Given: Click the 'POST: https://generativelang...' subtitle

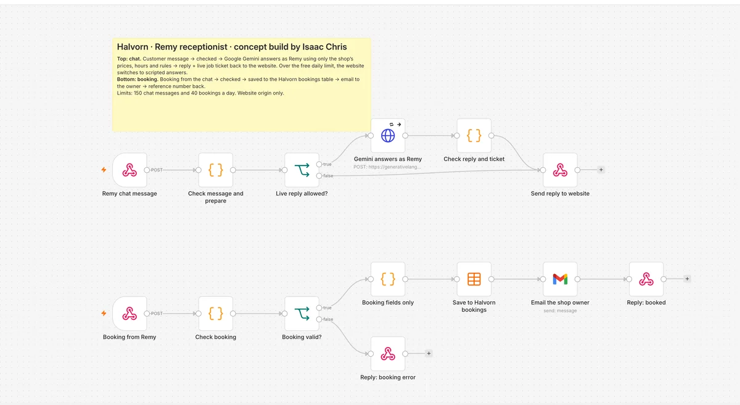Looking at the screenshot, I should click(388, 167).
